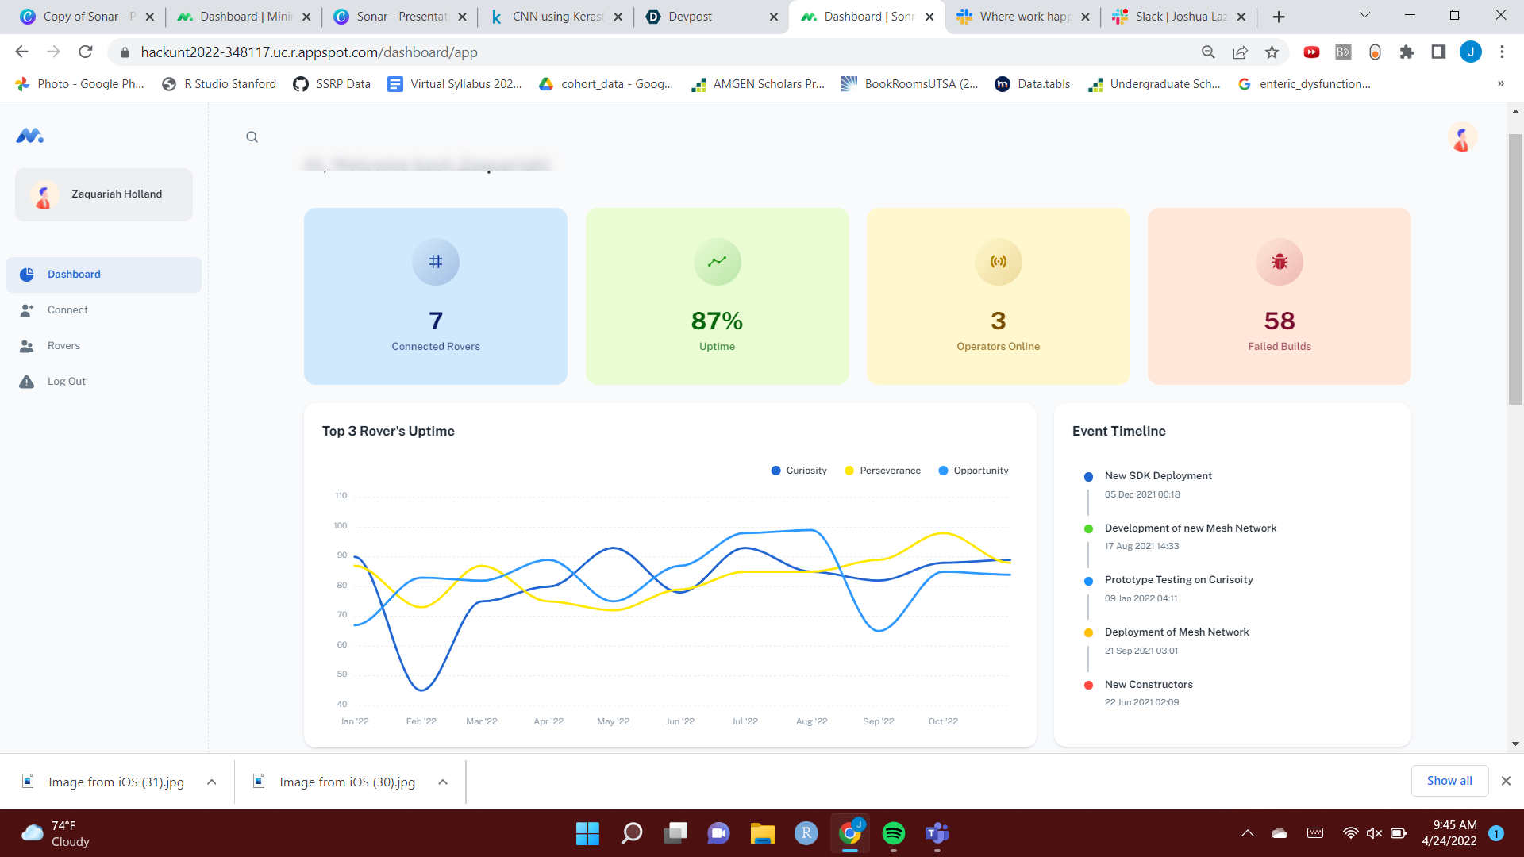Click the browser address bar URL

pyautogui.click(x=309, y=52)
